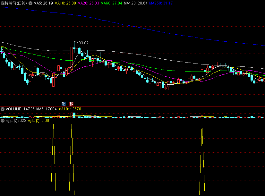The image size is (265, 196).
Task: Click the blue MA250: 31.17 label
Action: [161, 3]
